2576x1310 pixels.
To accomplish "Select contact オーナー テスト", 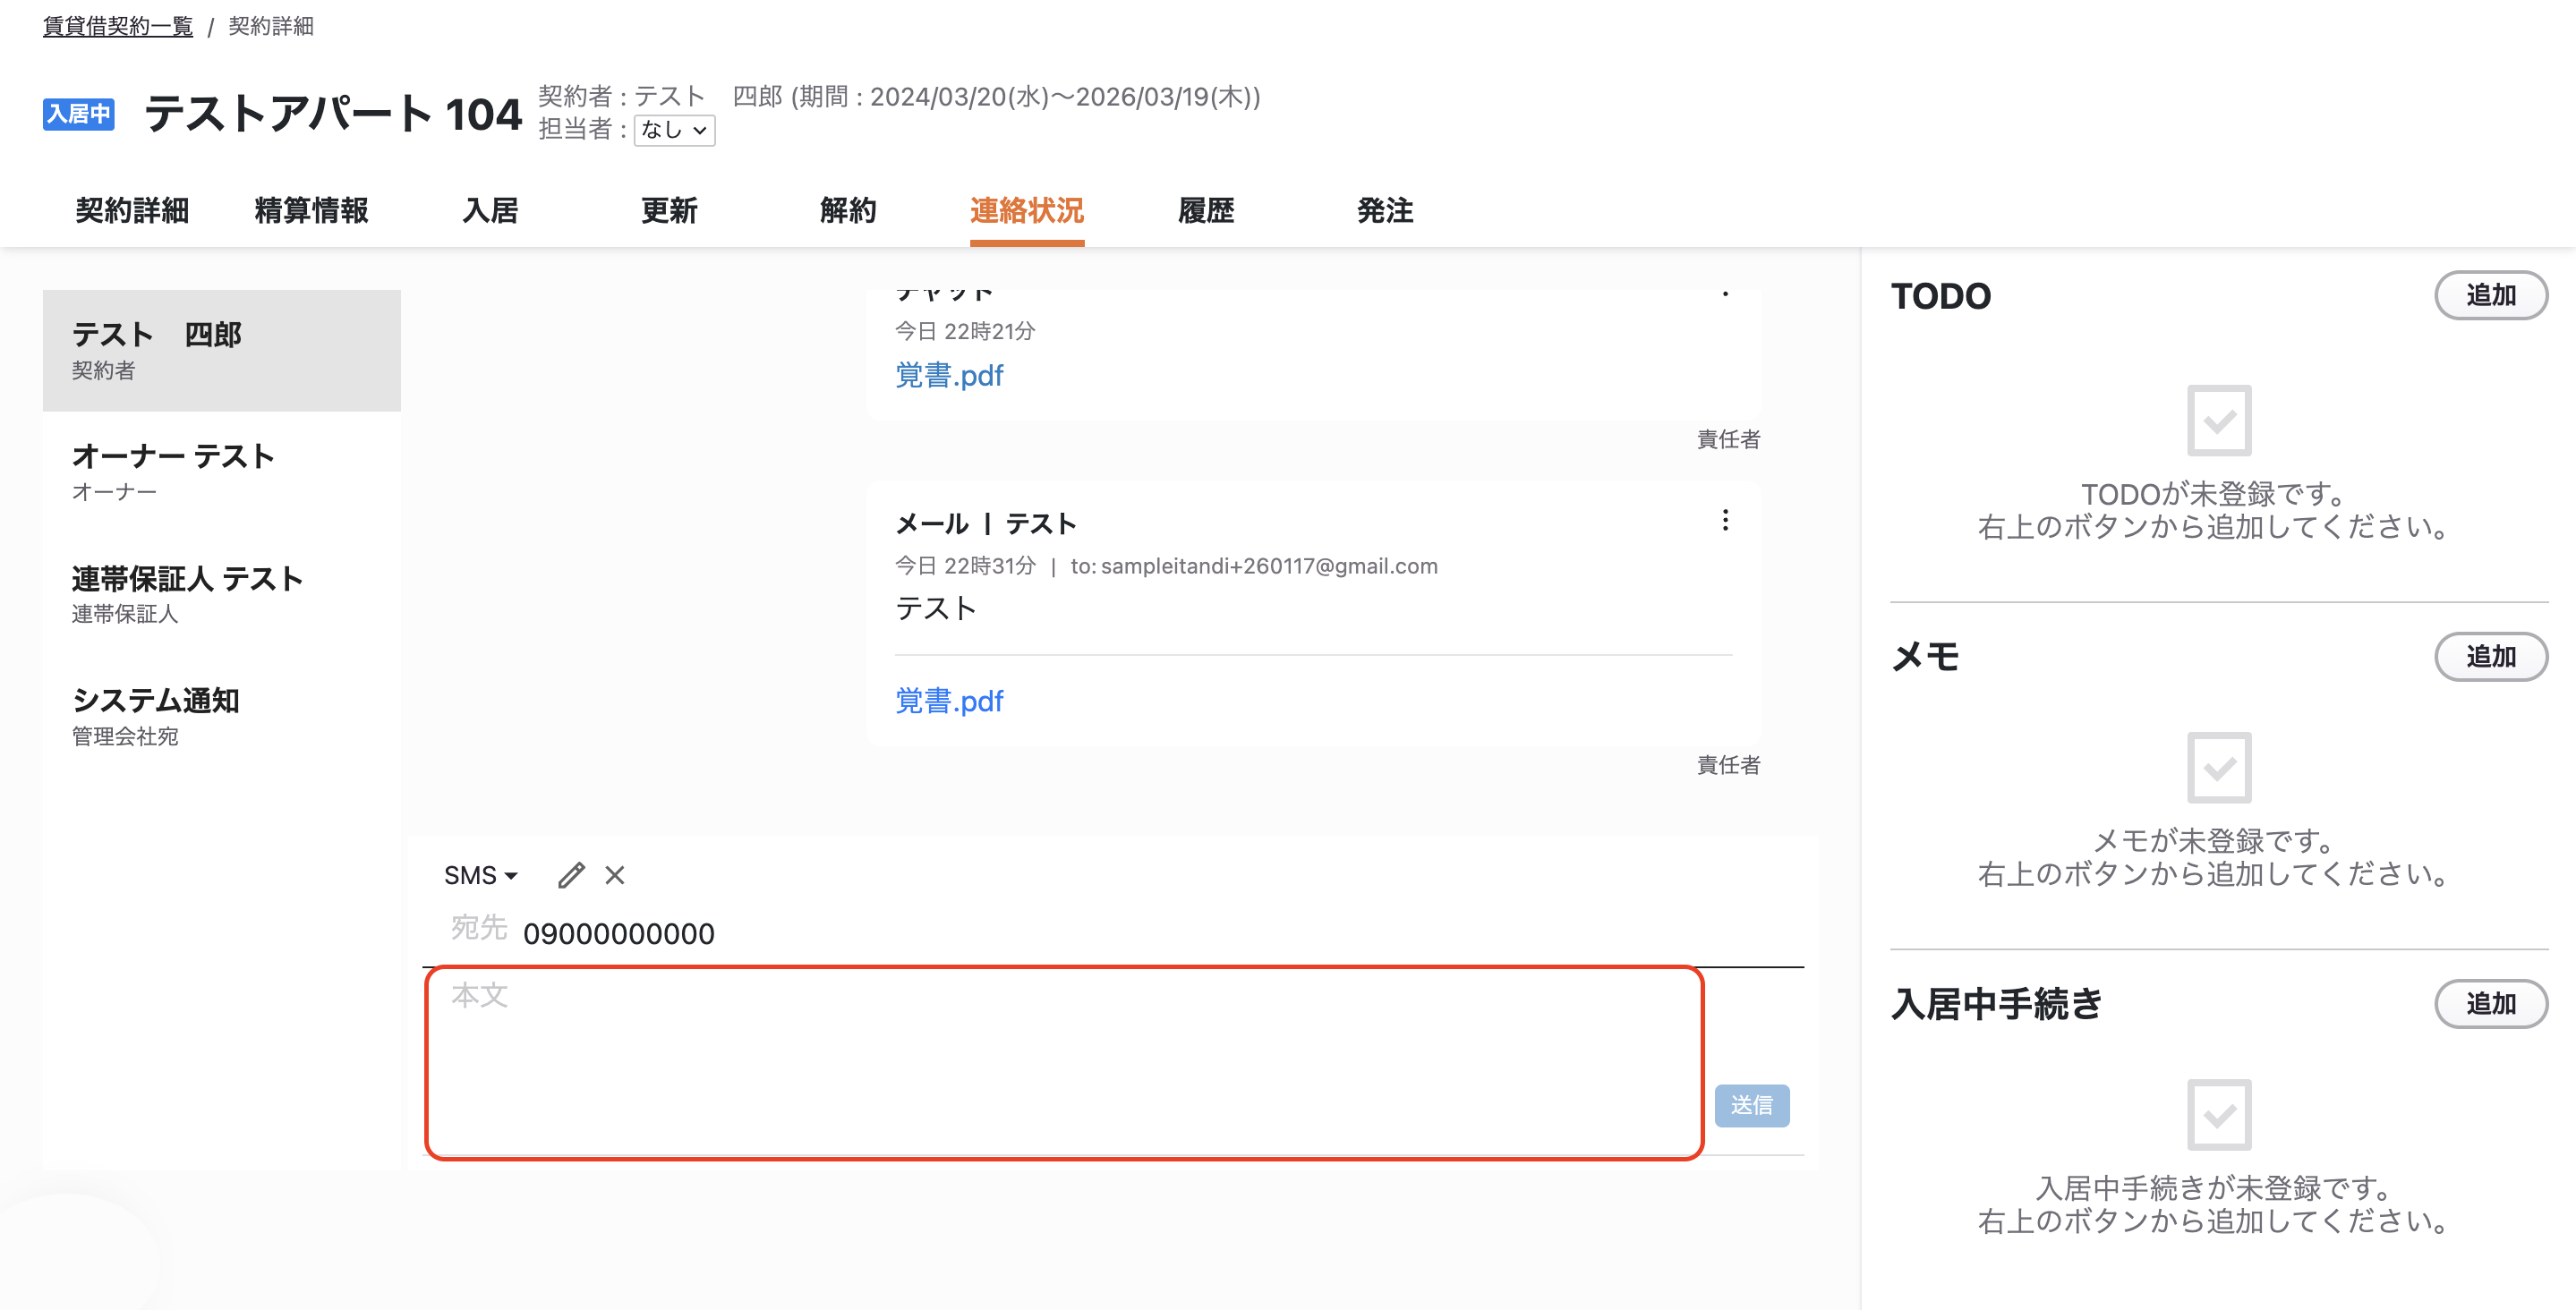I will (x=222, y=472).
